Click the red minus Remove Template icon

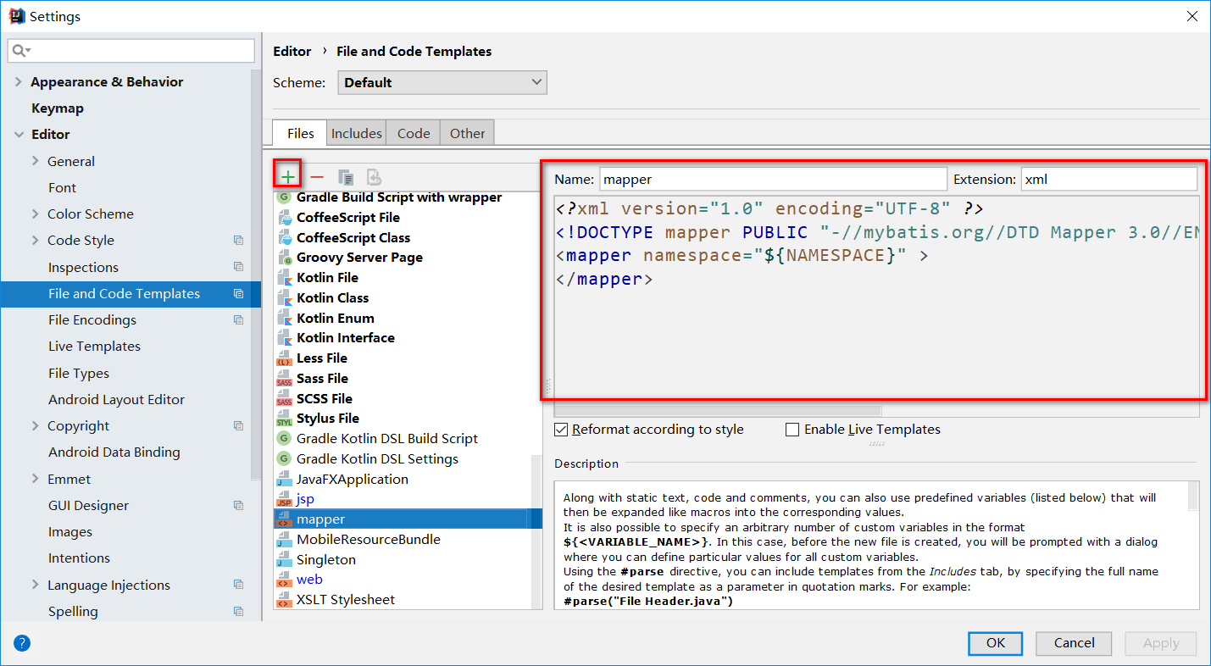coord(317,177)
